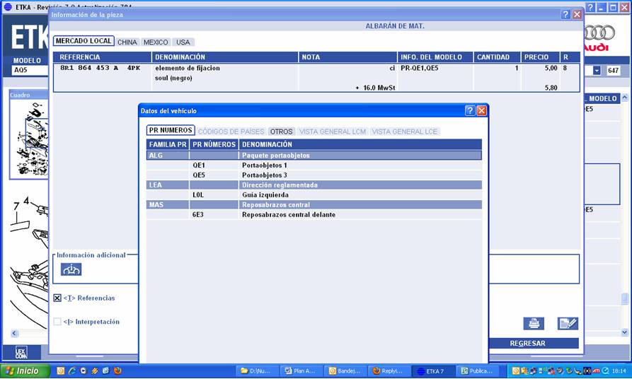This screenshot has width=632, height=379.
Task: Close the Datos del vehículo dialog
Action: [482, 111]
